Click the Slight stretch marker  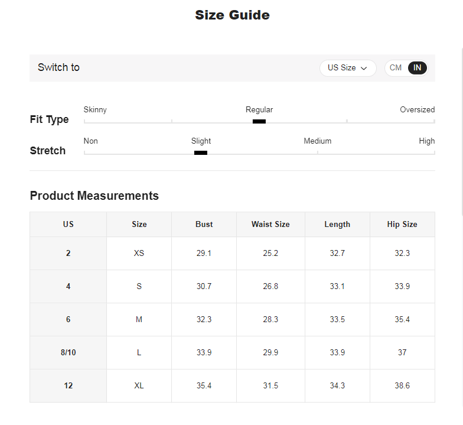pyautogui.click(x=201, y=153)
